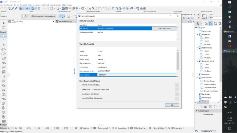Open the Project Map in the Navigator
This screenshot has width=237, height=133.
coord(206,23)
